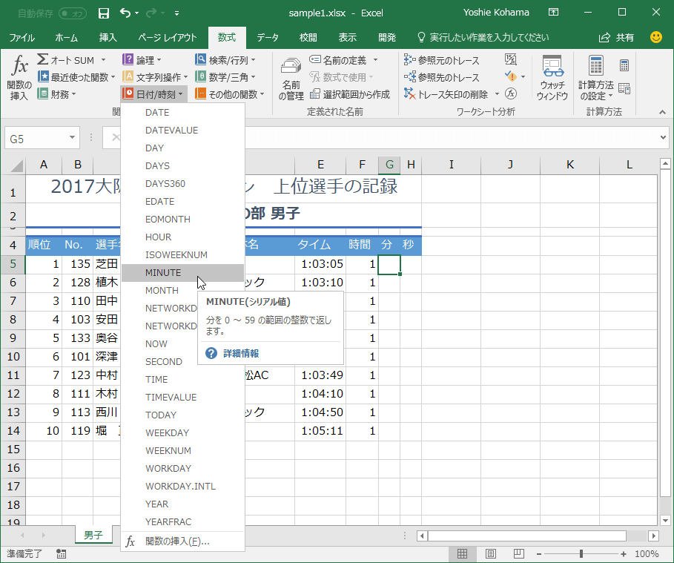
Task: Click the tell-me search box (実行したい作業)
Action: (483, 37)
